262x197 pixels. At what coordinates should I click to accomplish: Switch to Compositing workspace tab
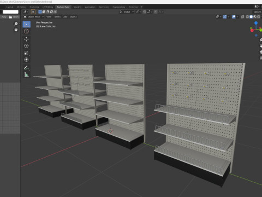point(119,7)
